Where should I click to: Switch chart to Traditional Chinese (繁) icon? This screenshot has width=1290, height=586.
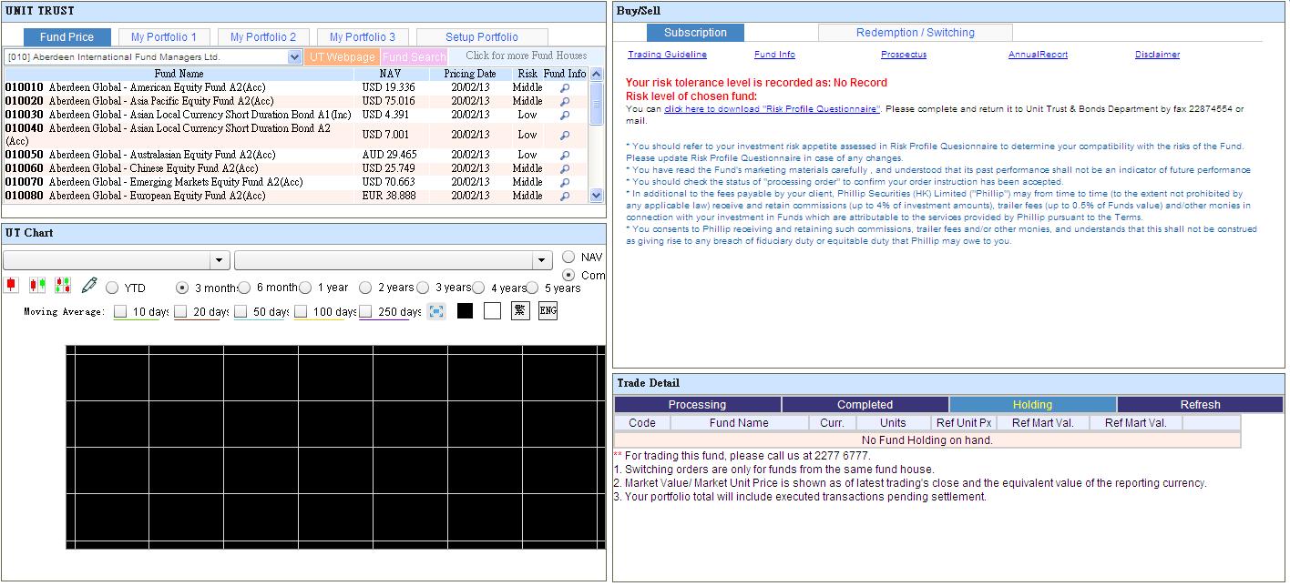click(x=520, y=311)
